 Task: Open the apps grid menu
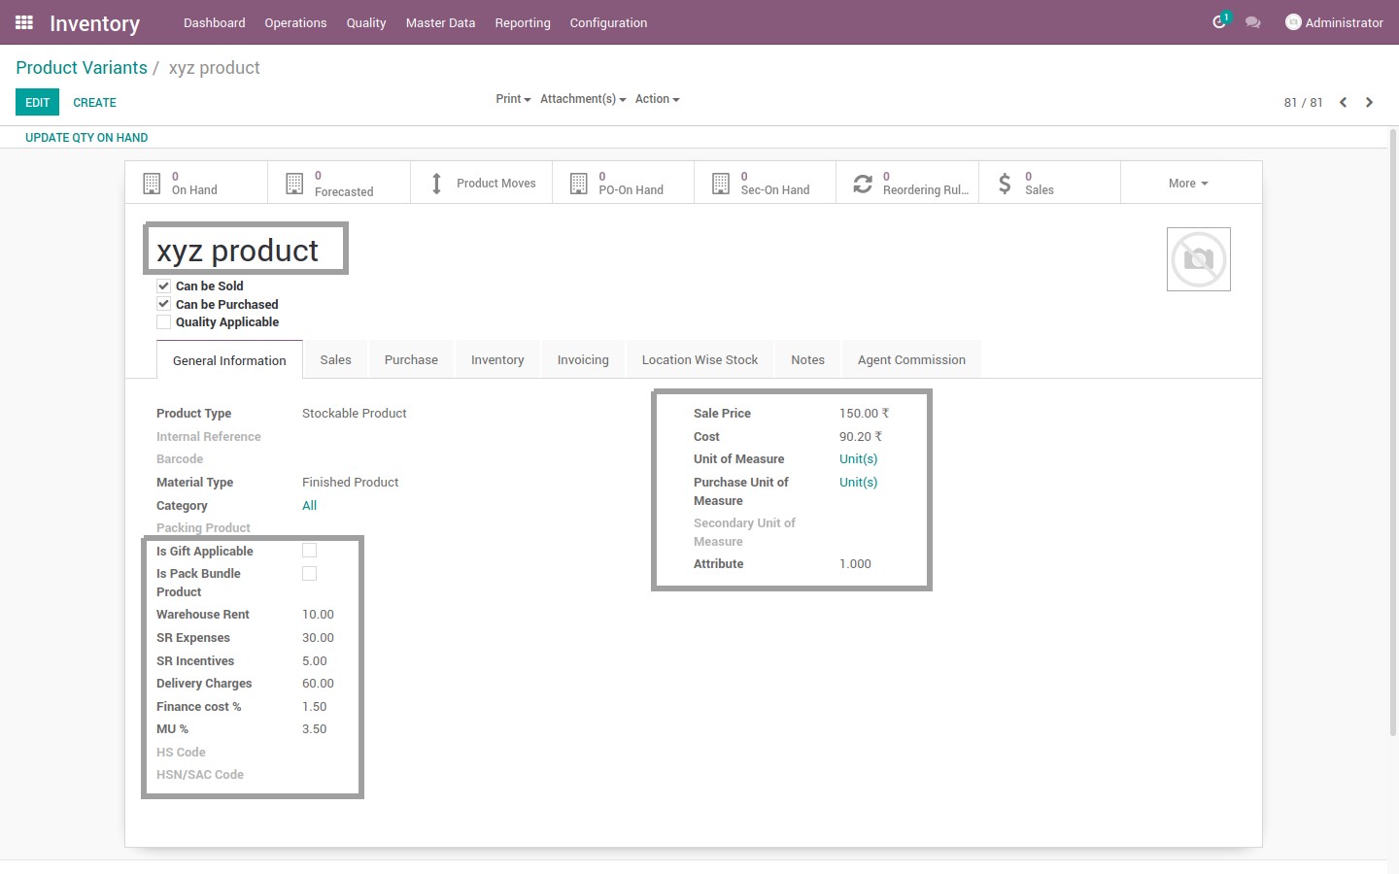(22, 22)
